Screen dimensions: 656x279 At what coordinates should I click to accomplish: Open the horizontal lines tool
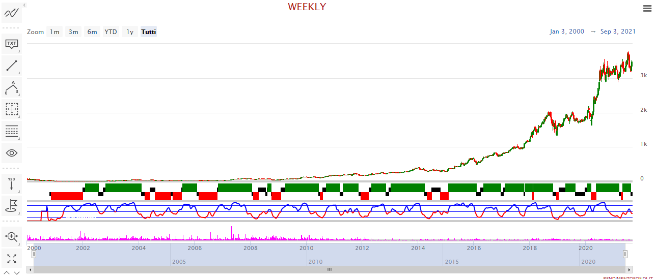[11, 131]
